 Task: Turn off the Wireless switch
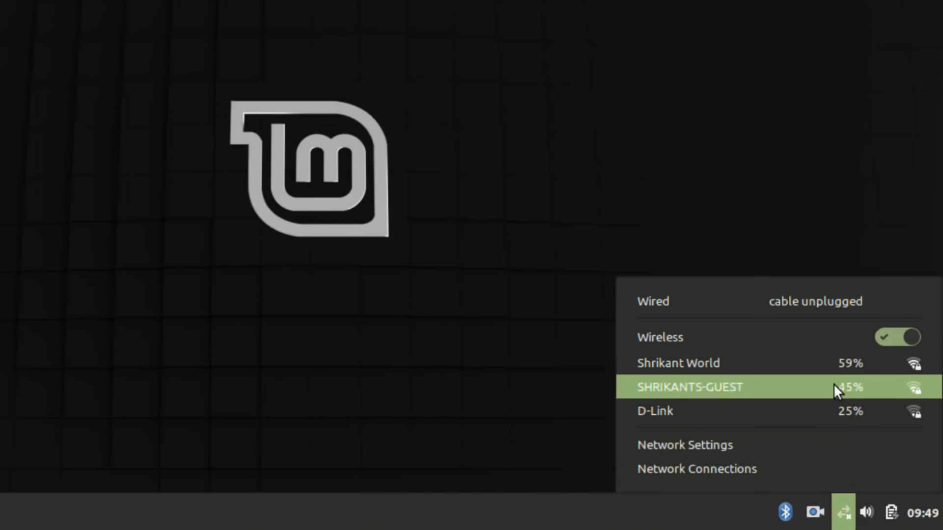897,337
